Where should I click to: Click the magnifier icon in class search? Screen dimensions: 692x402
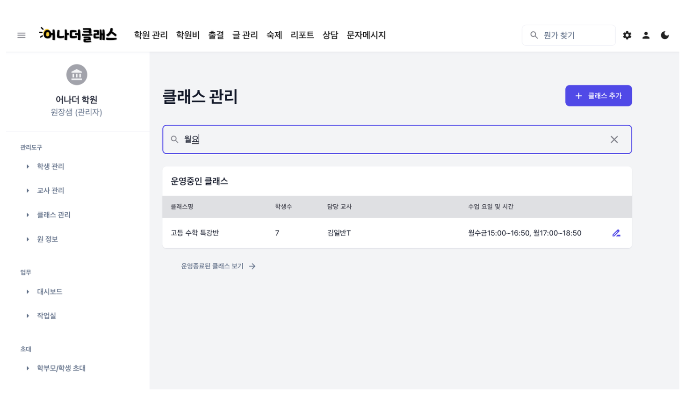[174, 139]
